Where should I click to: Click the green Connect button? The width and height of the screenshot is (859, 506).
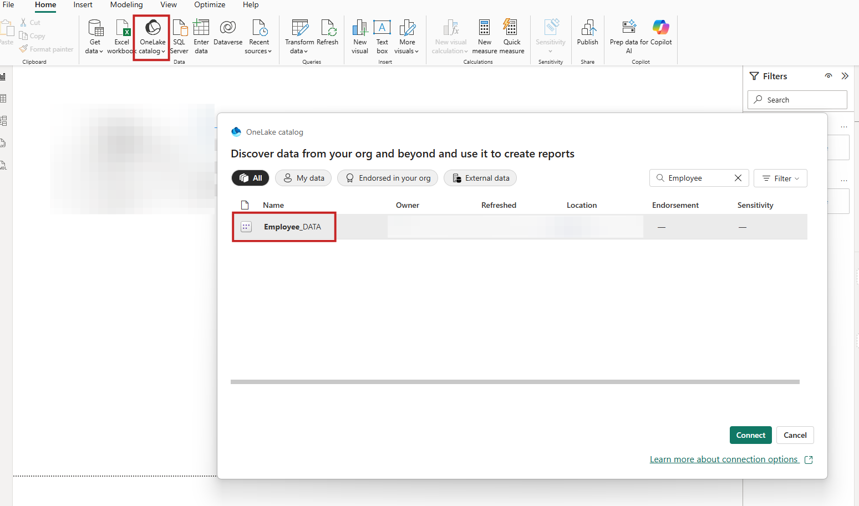coord(751,435)
